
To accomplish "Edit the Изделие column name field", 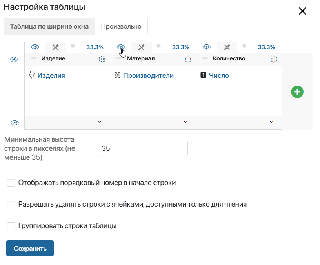I will 65,59.
